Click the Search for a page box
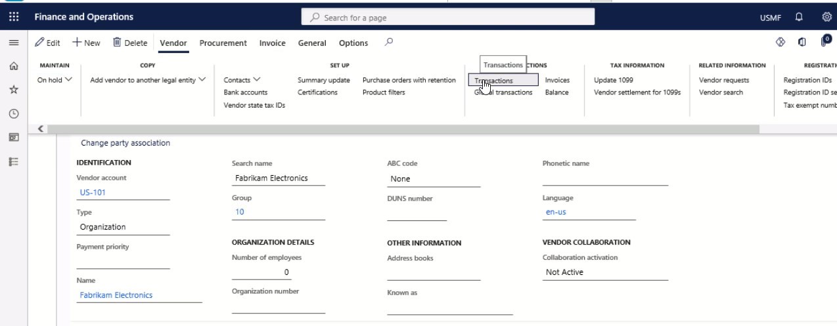 [448, 17]
